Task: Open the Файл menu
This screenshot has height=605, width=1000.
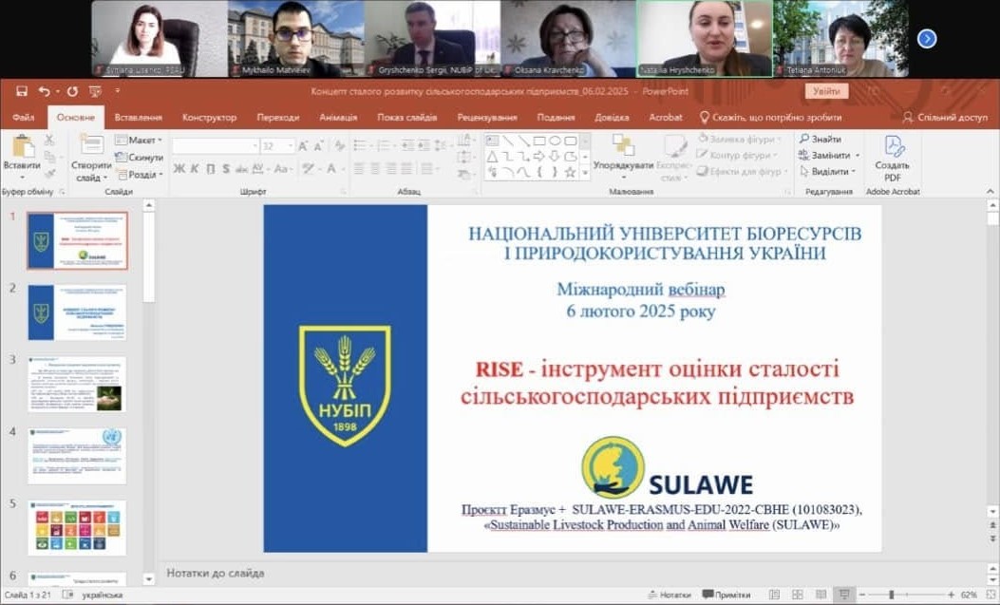Action: click(x=24, y=118)
